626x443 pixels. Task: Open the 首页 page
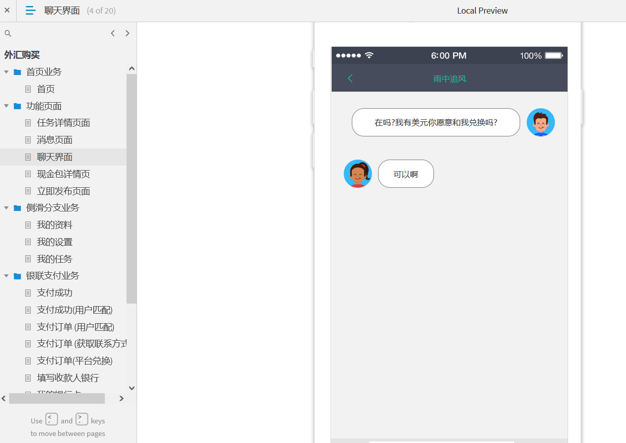coord(46,89)
